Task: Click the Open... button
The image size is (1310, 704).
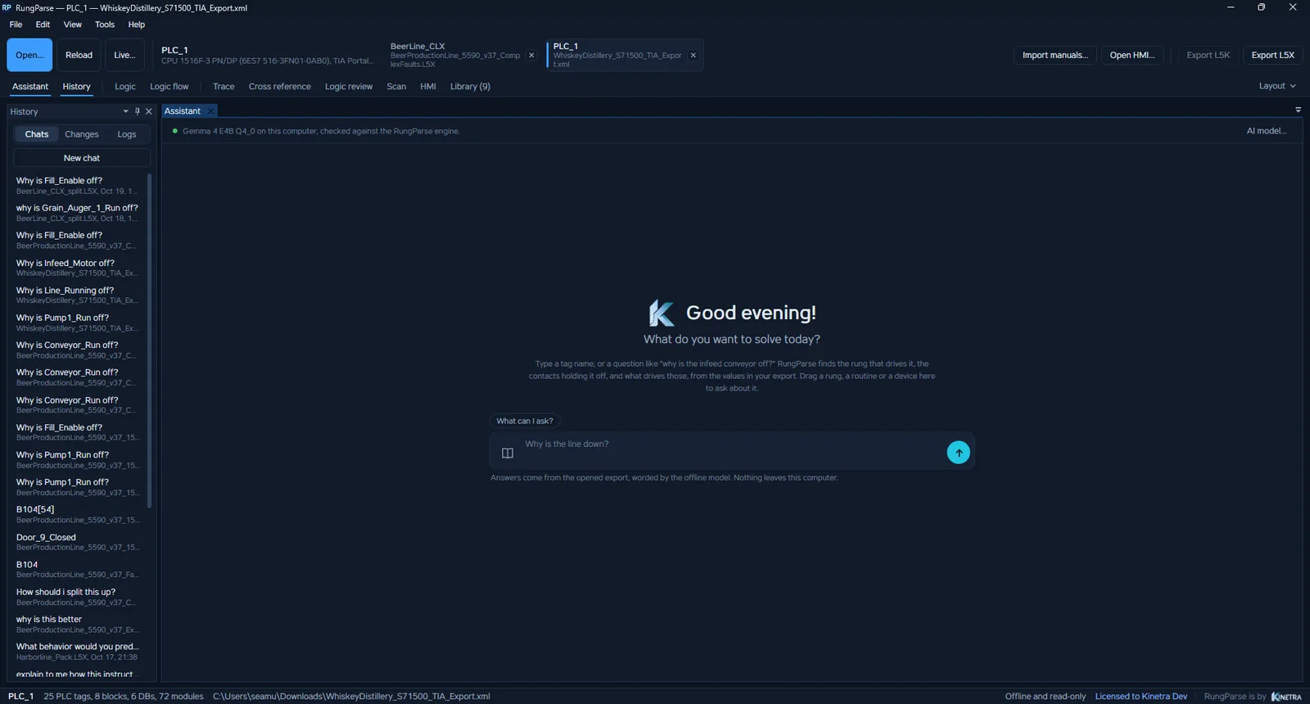Action: click(x=29, y=55)
